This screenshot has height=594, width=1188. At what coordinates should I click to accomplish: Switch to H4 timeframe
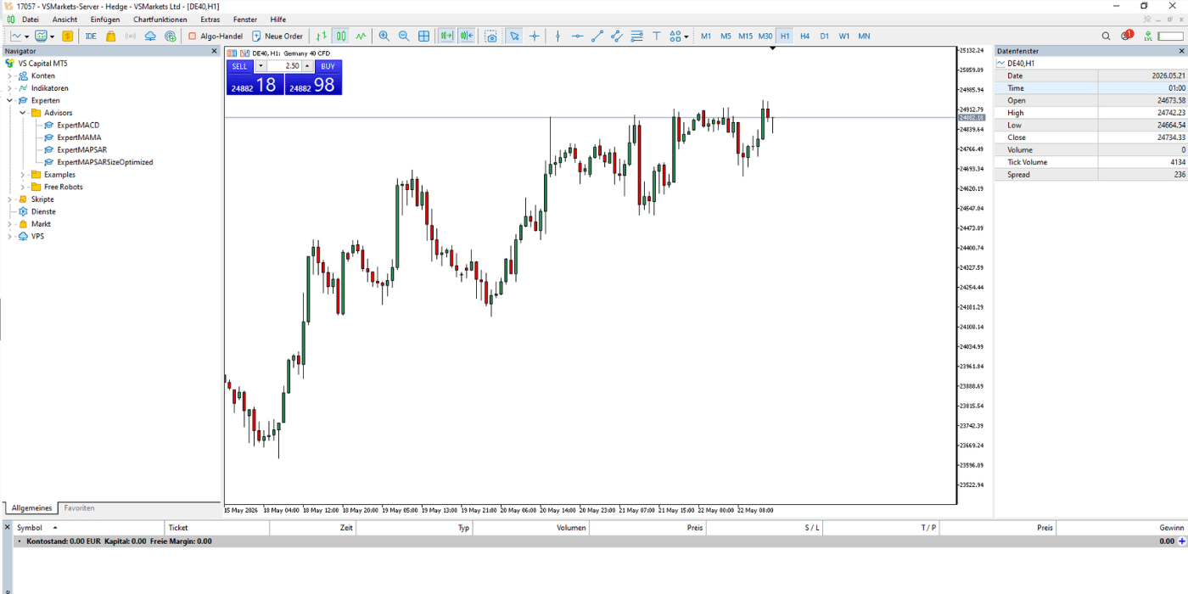(804, 36)
